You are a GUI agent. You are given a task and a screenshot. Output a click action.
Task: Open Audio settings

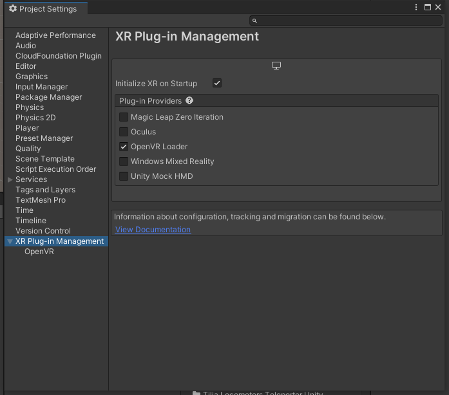(26, 46)
